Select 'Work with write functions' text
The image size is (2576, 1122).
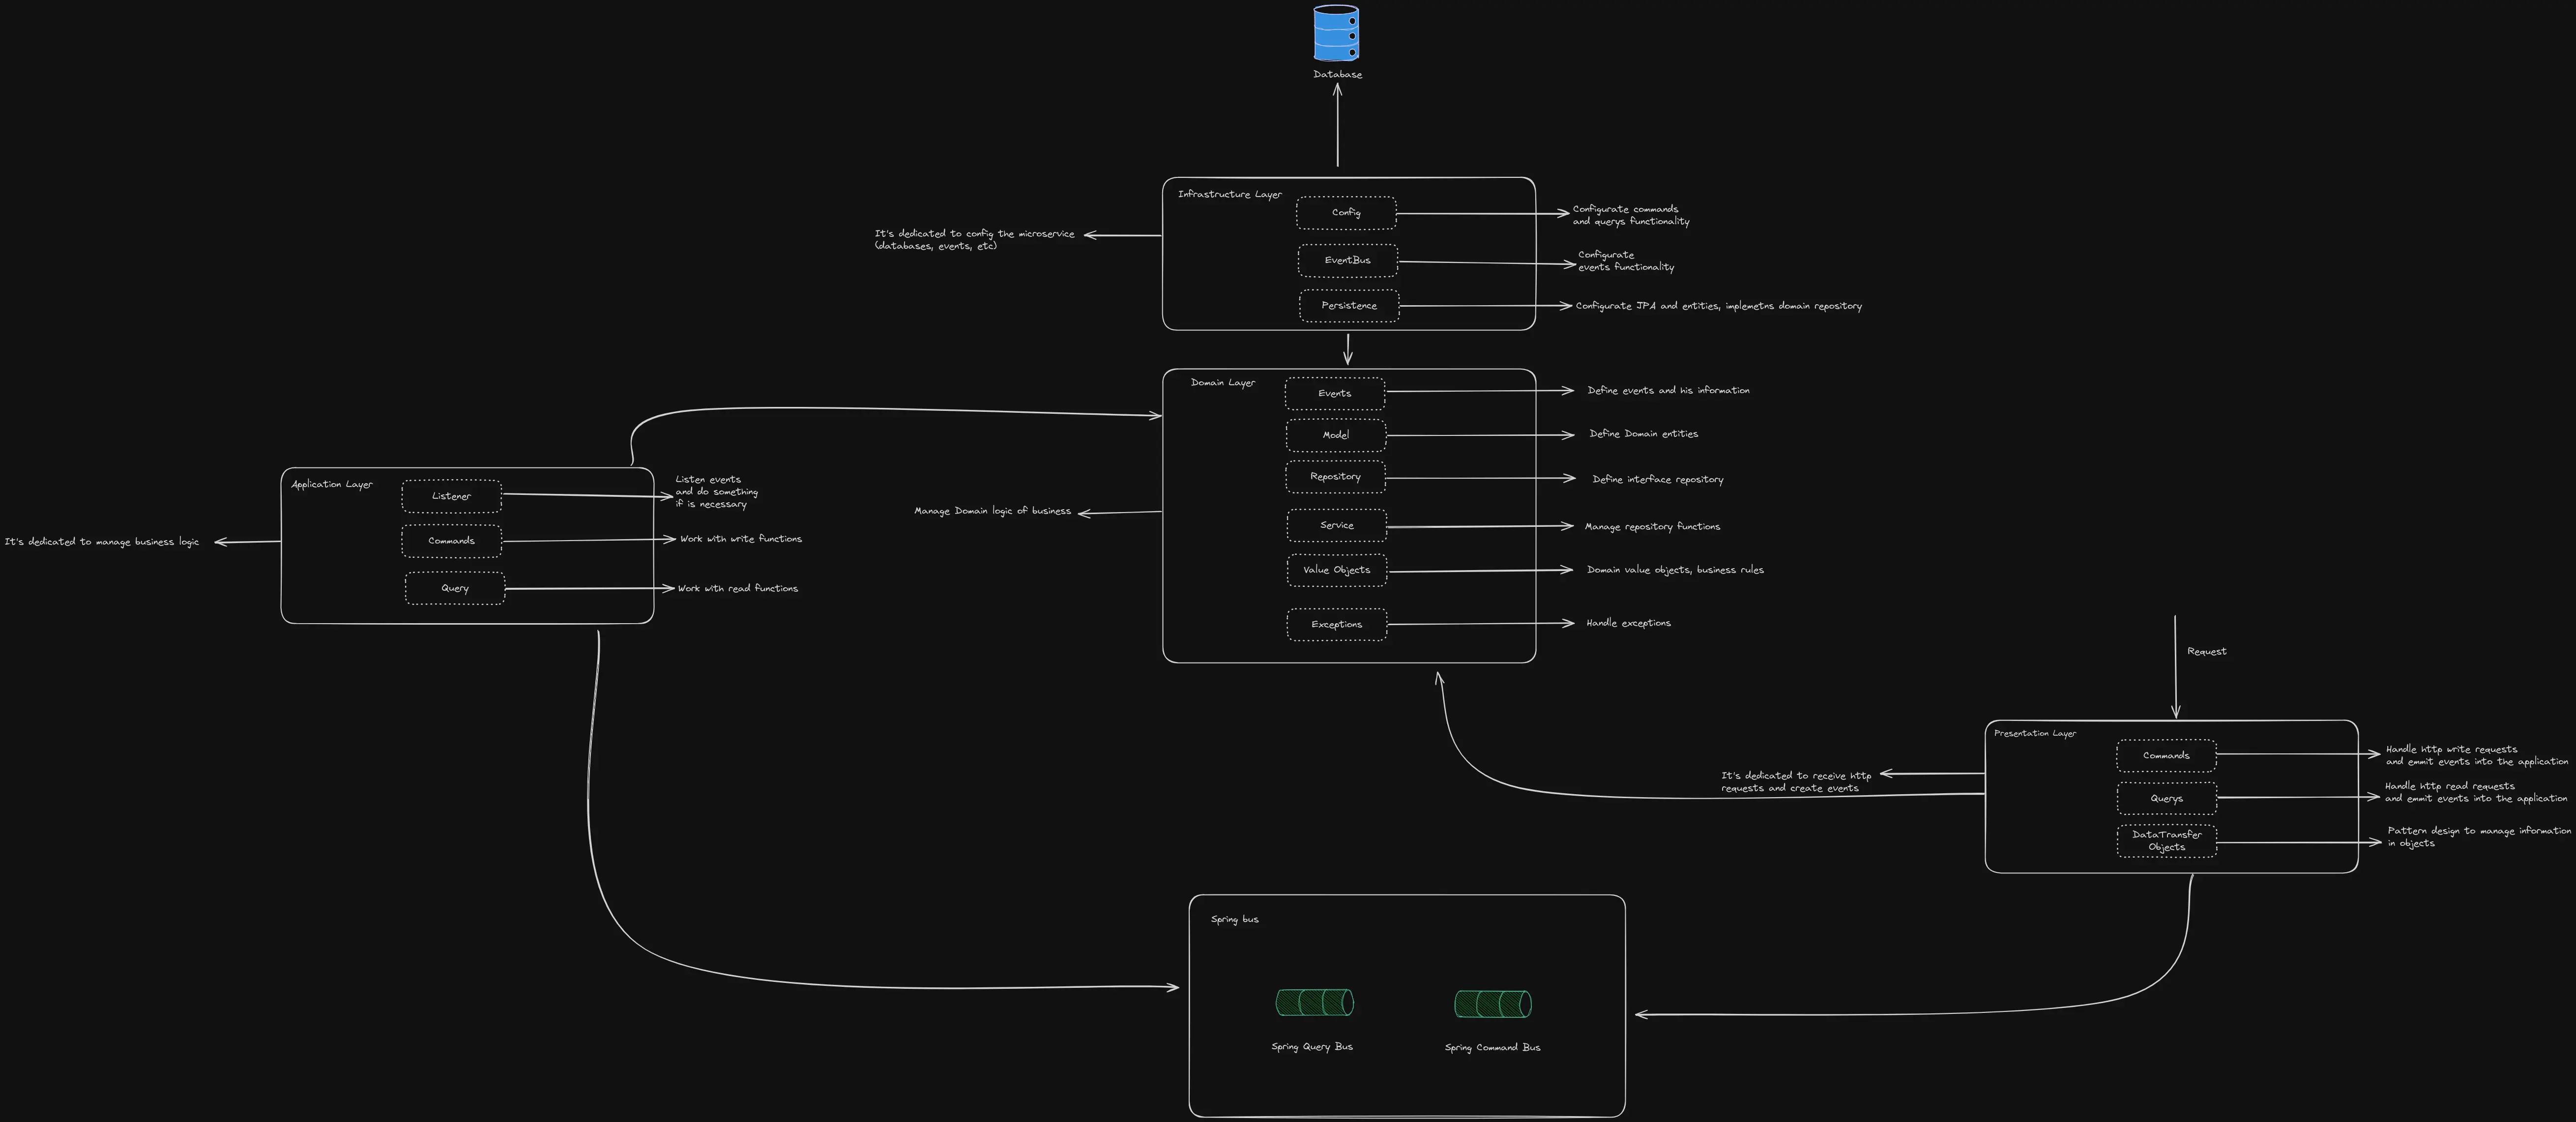tap(741, 539)
